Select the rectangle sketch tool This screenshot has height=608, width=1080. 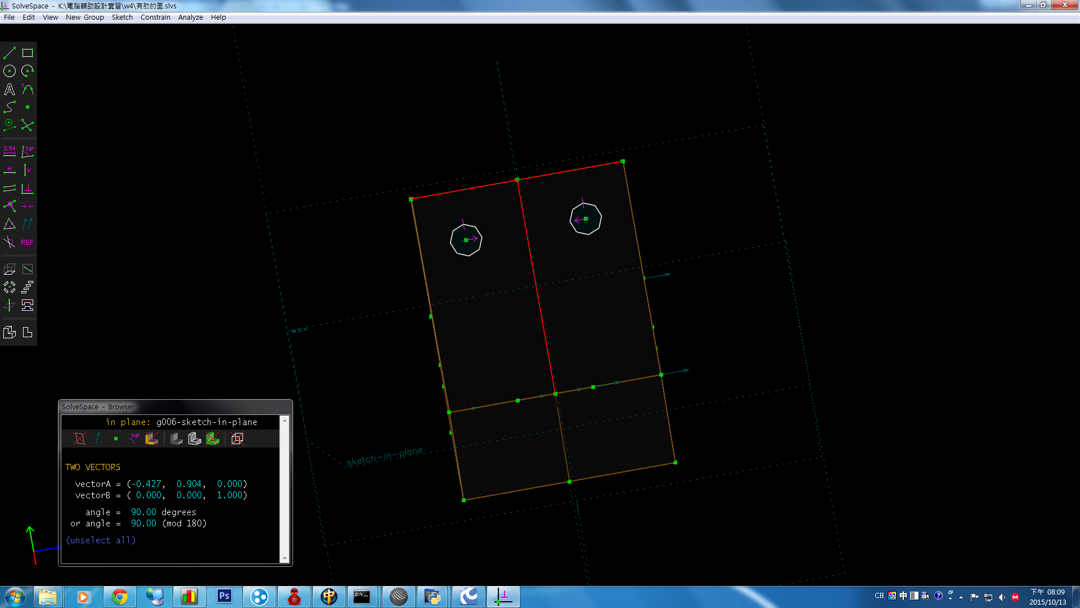click(28, 53)
